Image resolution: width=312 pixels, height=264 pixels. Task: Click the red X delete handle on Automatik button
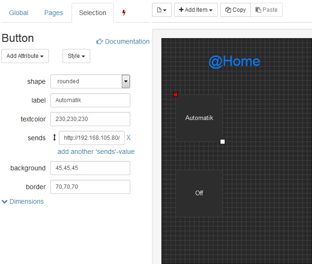point(176,95)
